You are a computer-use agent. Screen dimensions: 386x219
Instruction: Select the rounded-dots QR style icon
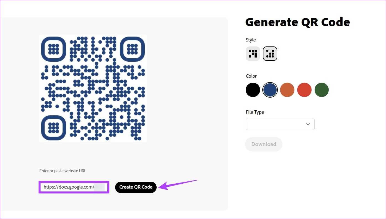pyautogui.click(x=270, y=54)
